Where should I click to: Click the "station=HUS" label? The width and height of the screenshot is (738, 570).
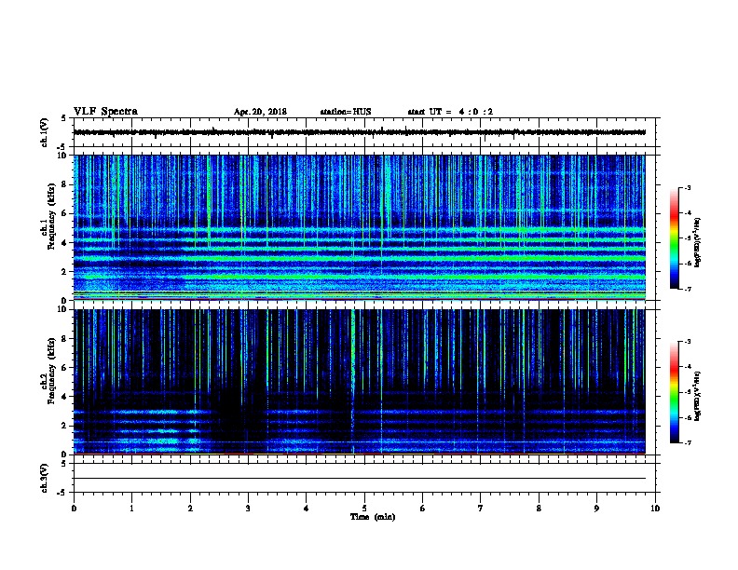pyautogui.click(x=346, y=112)
